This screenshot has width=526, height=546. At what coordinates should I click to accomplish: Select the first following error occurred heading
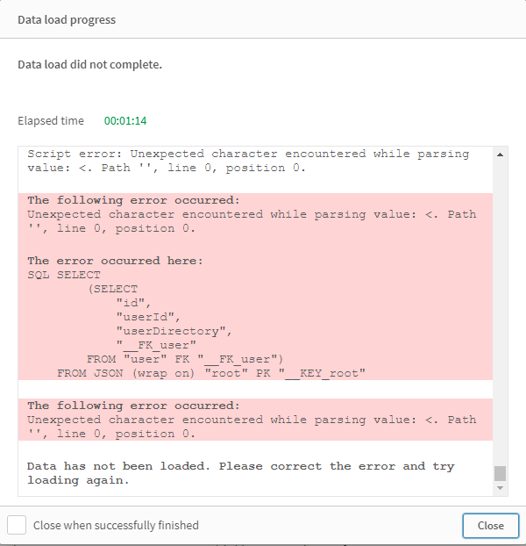[x=132, y=200]
